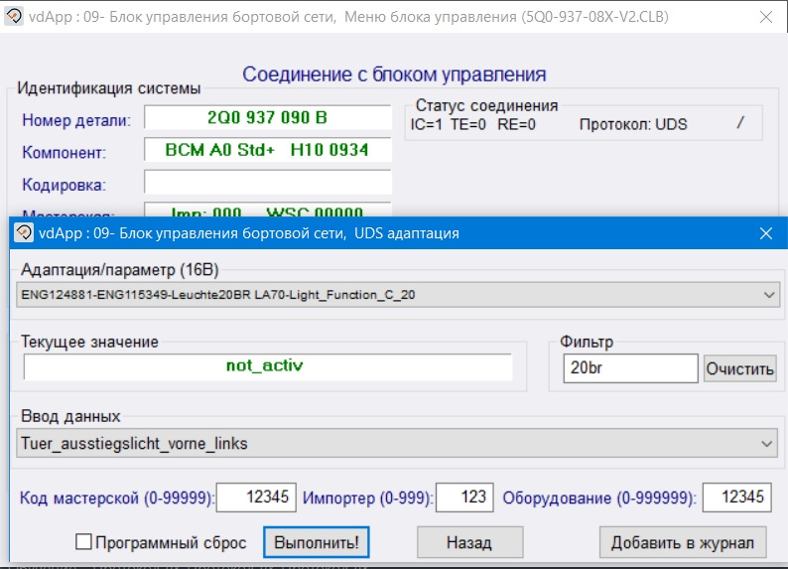
Task: Click the Номер детали: label
Action: pos(76,120)
